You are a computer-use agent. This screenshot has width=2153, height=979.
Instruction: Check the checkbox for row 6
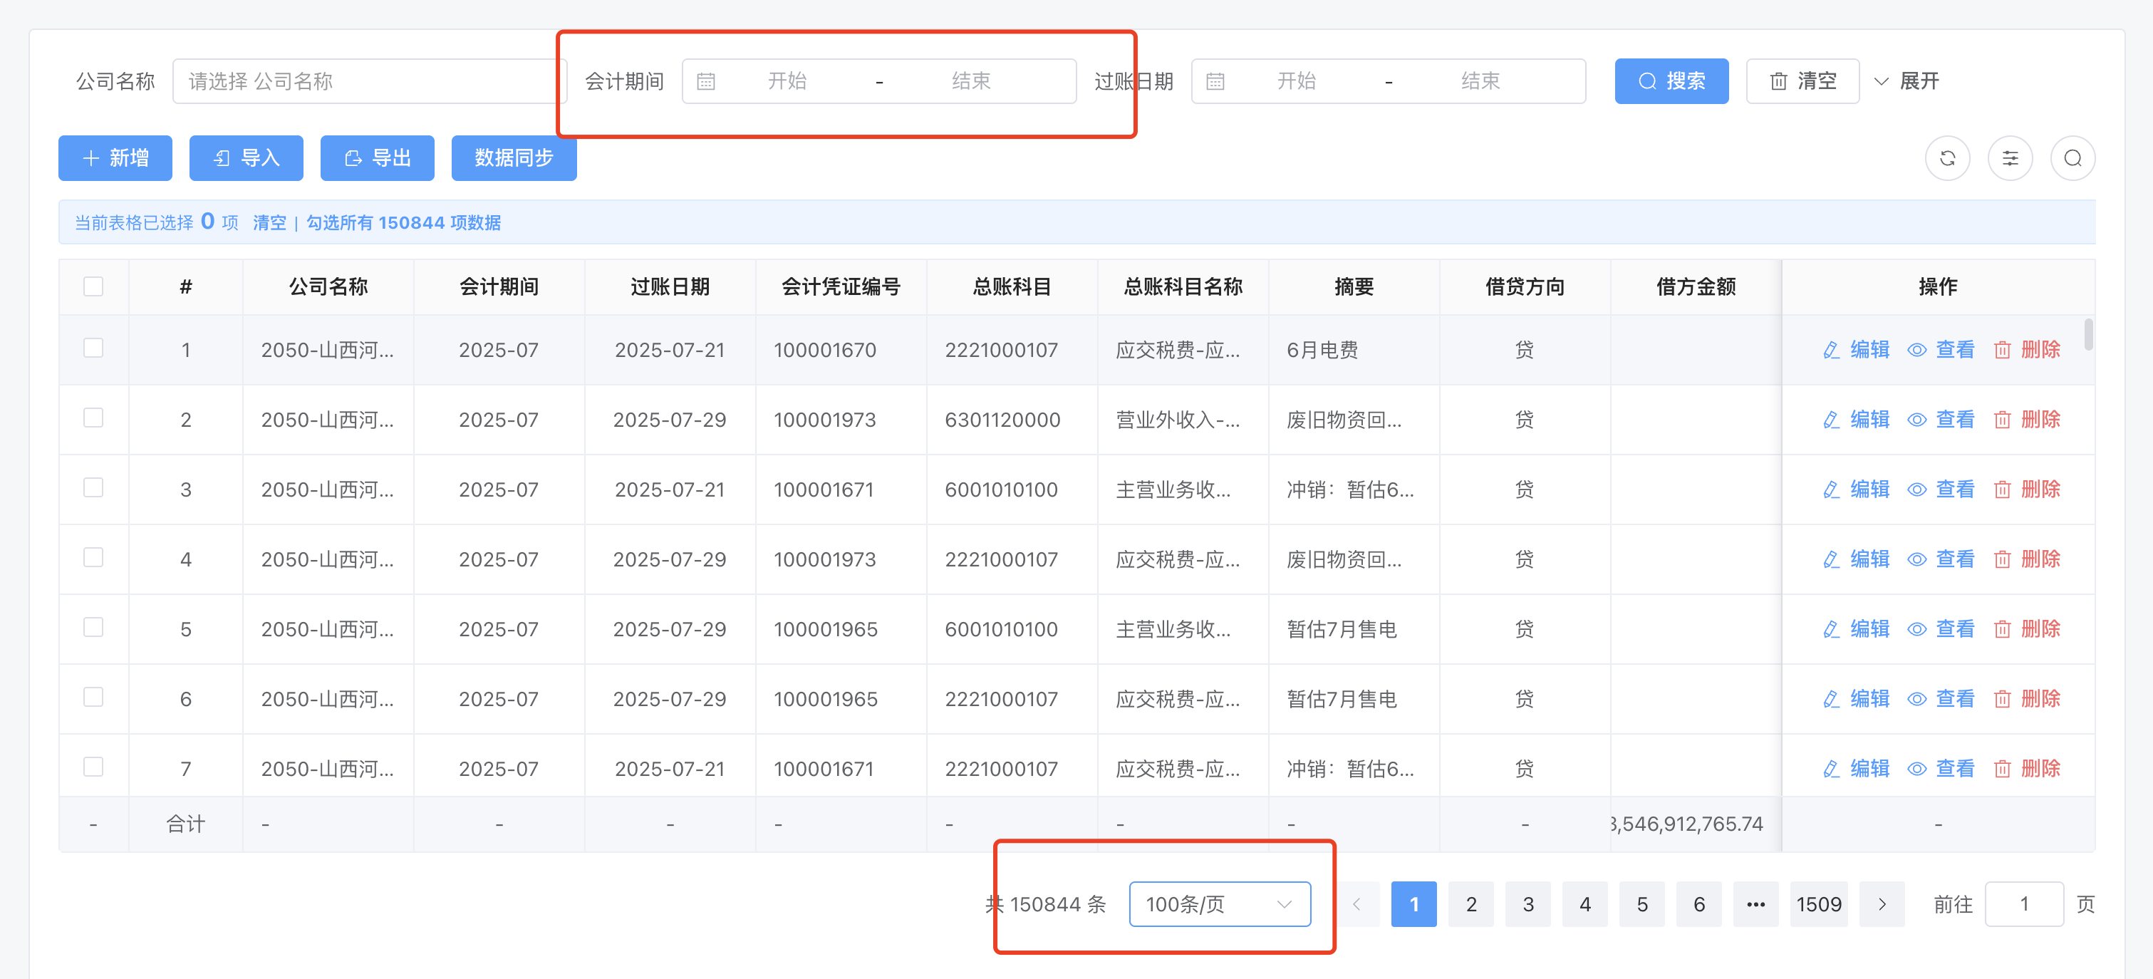93,698
